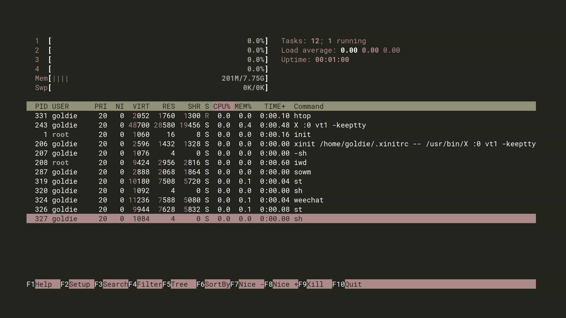Select the init process row
The width and height of the screenshot is (566, 318).
coord(281,135)
